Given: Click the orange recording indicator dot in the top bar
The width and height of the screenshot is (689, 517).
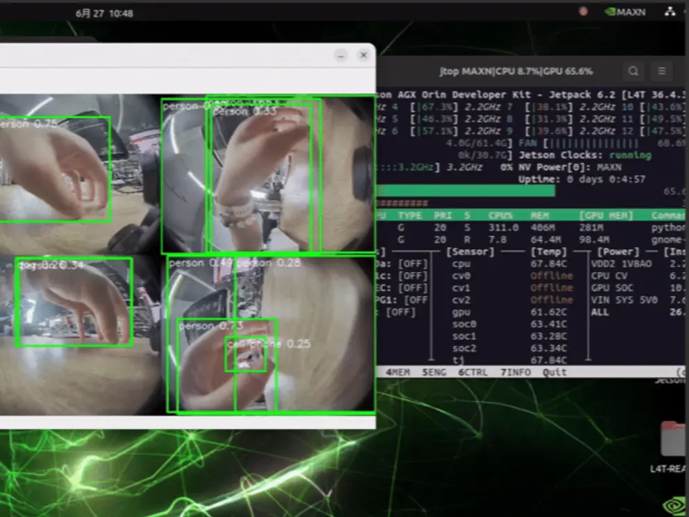Looking at the screenshot, I should 584,11.
